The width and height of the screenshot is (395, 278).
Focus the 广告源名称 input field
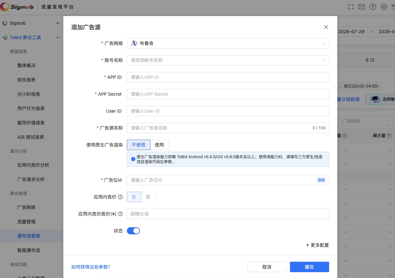coord(228,128)
